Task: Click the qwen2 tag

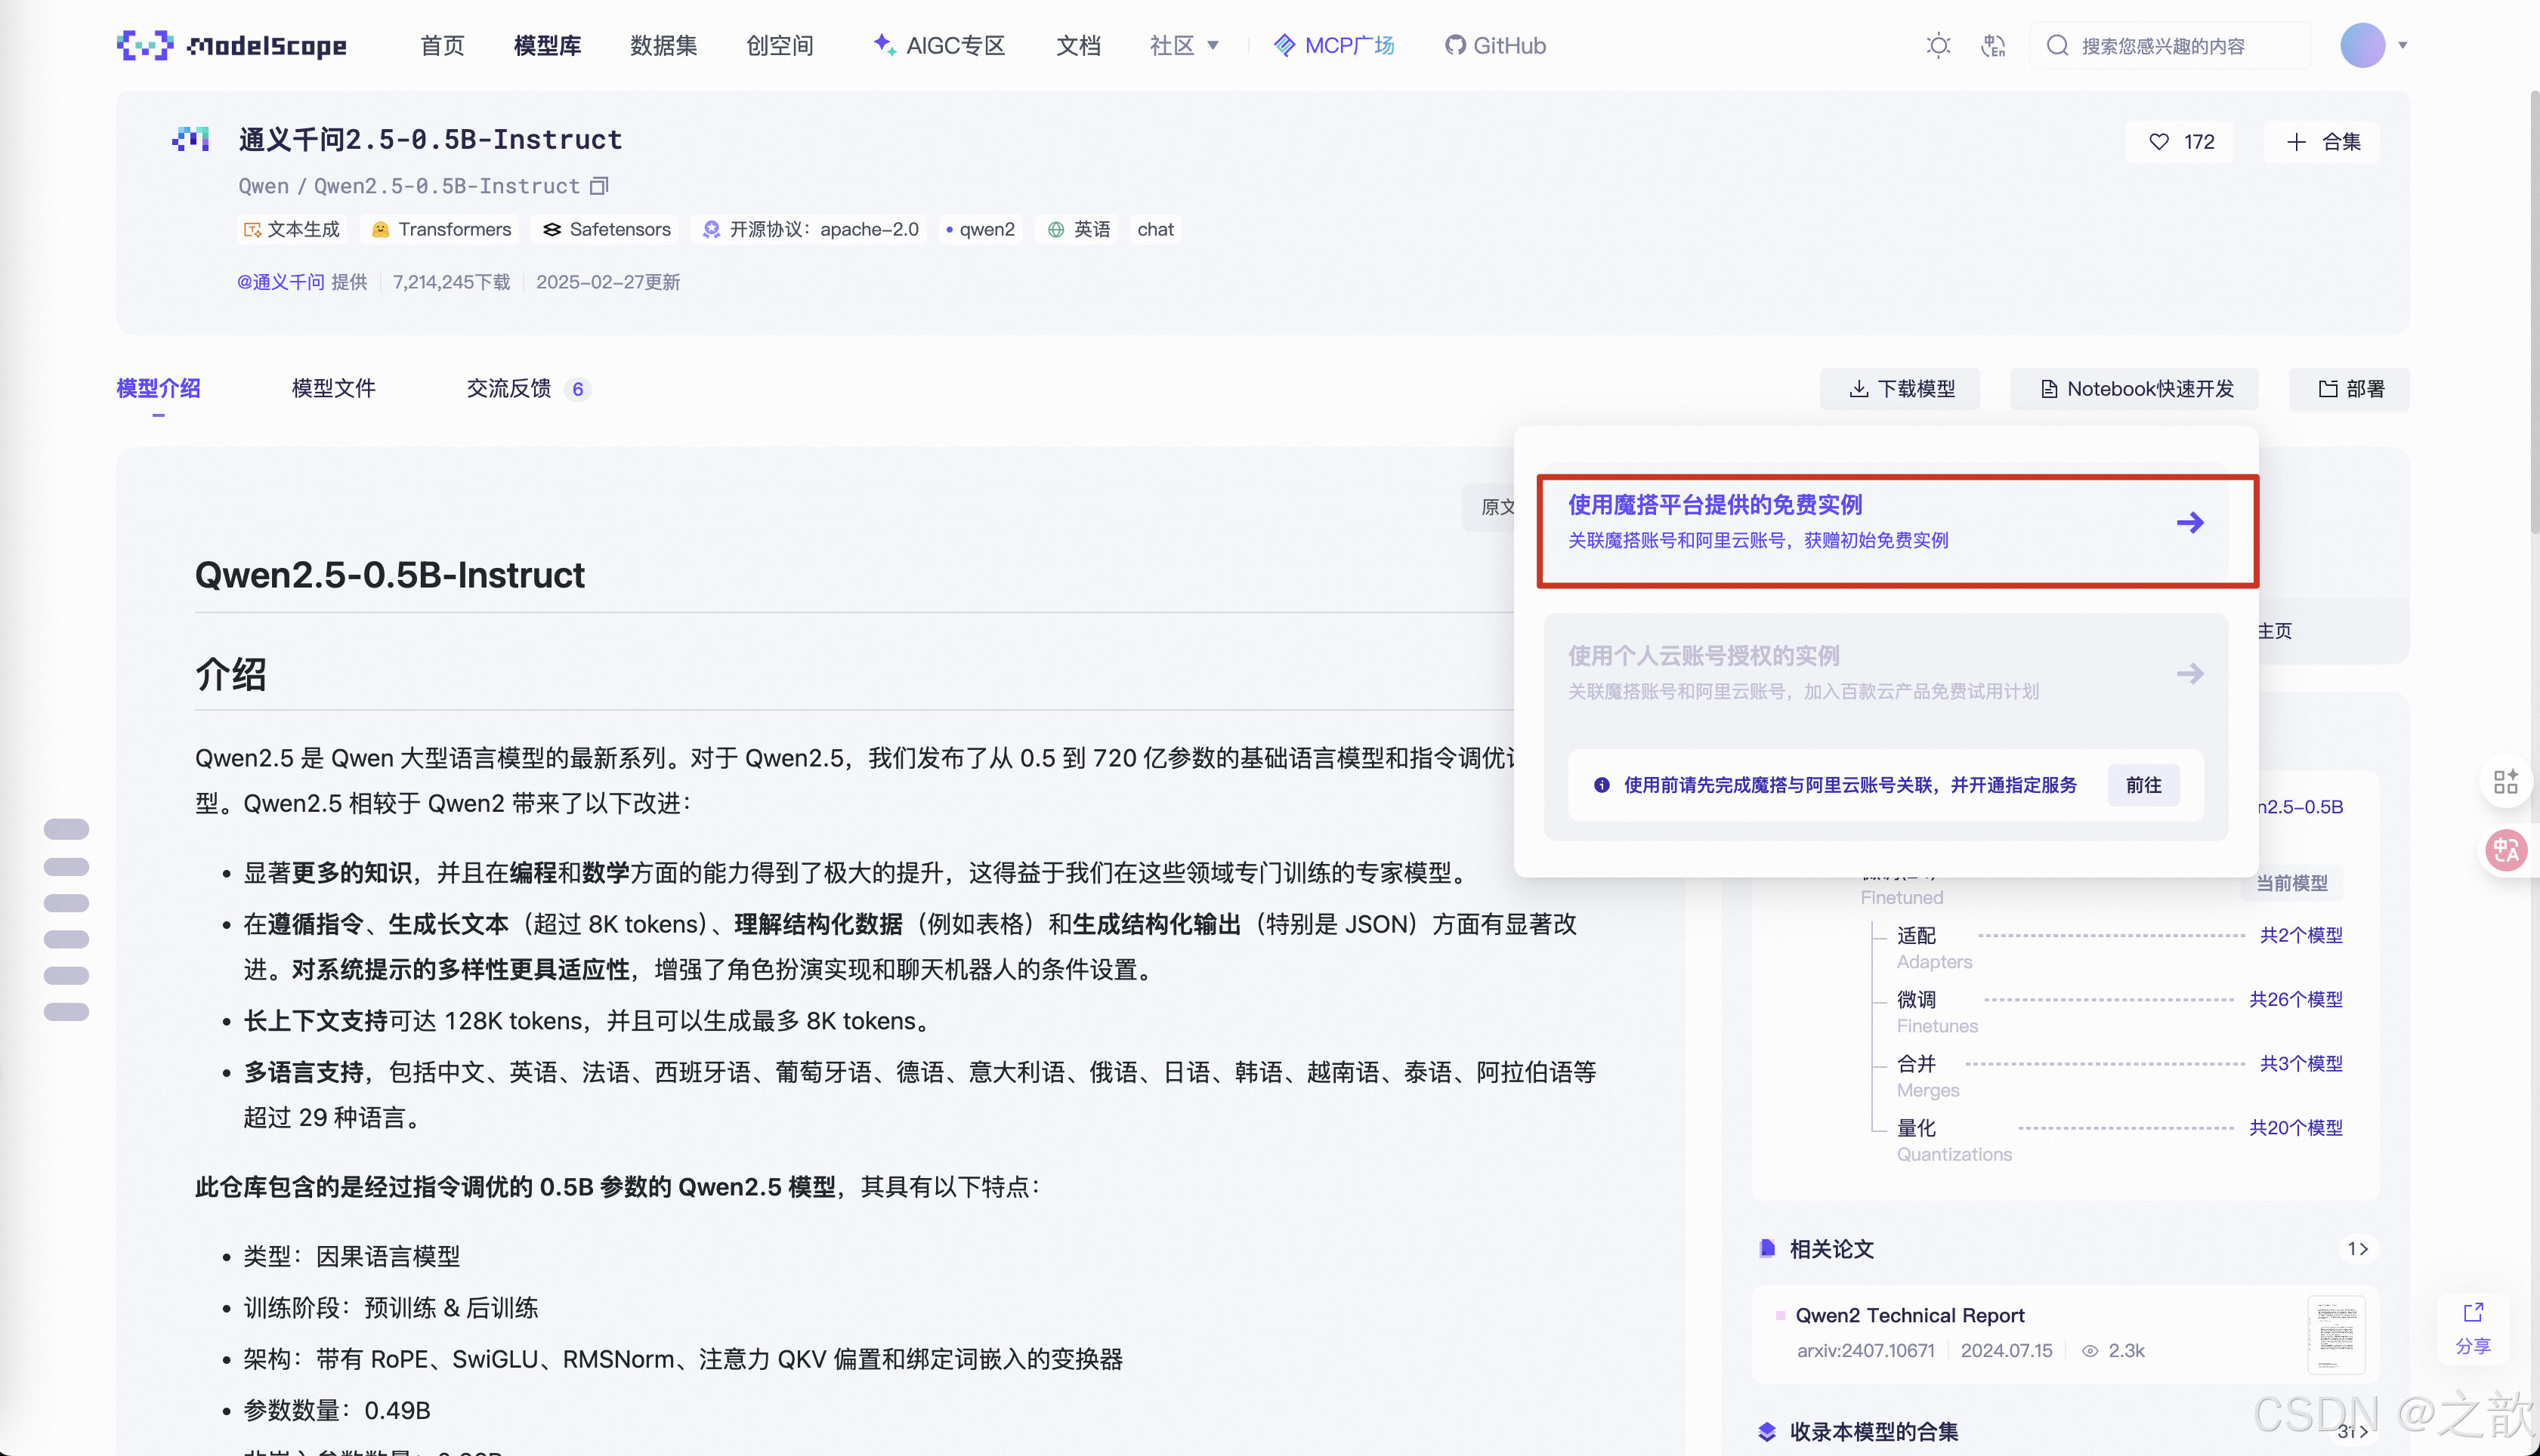Action: click(981, 229)
